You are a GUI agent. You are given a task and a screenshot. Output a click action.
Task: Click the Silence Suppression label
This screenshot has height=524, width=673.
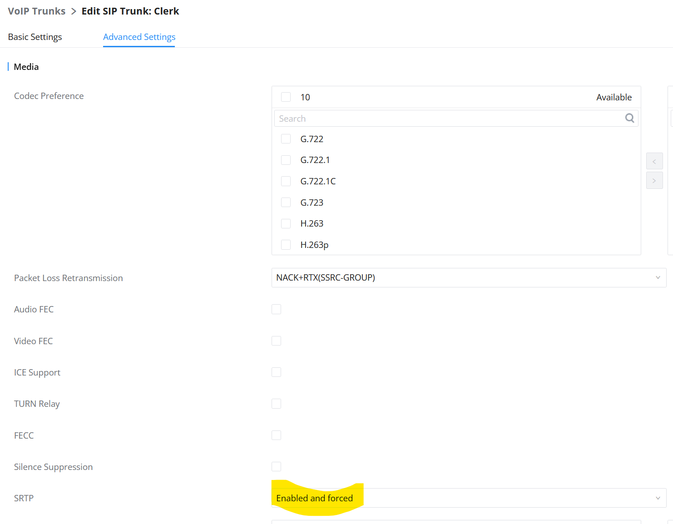pyautogui.click(x=54, y=467)
